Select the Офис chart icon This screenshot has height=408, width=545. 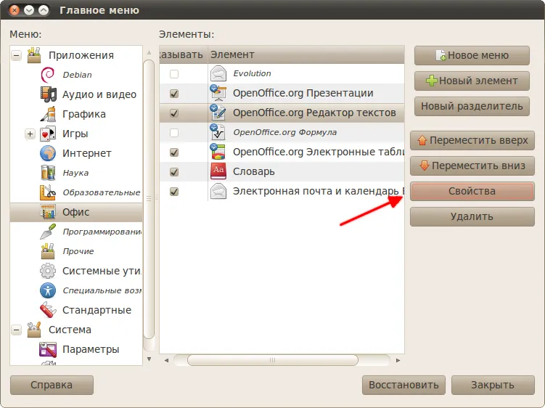pyautogui.click(x=48, y=212)
